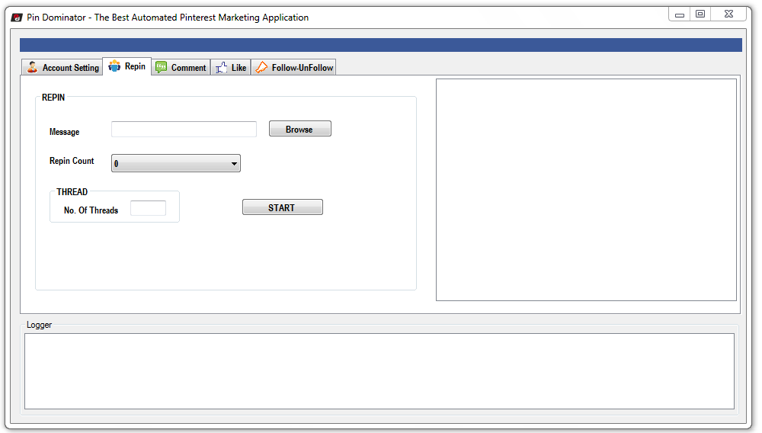Close the Pin Dominator window
The height and width of the screenshot is (433, 762).
[728, 14]
